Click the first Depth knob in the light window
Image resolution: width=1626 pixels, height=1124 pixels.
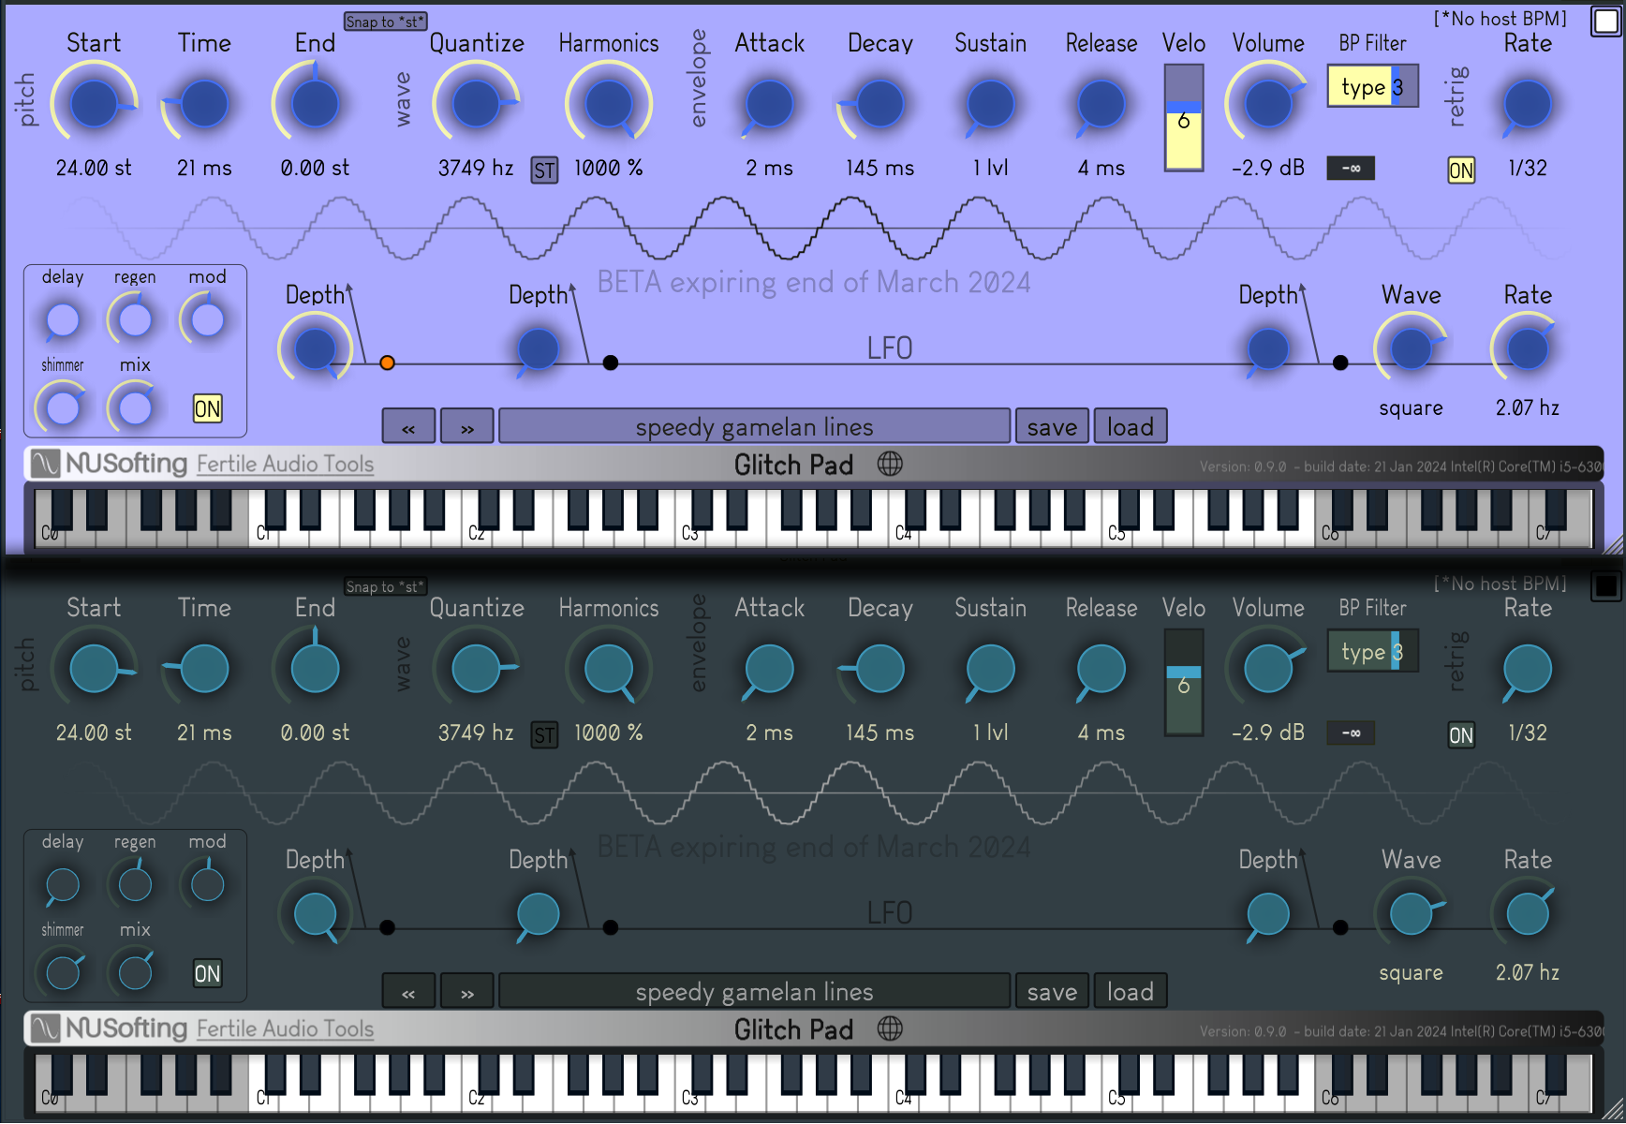tap(315, 348)
